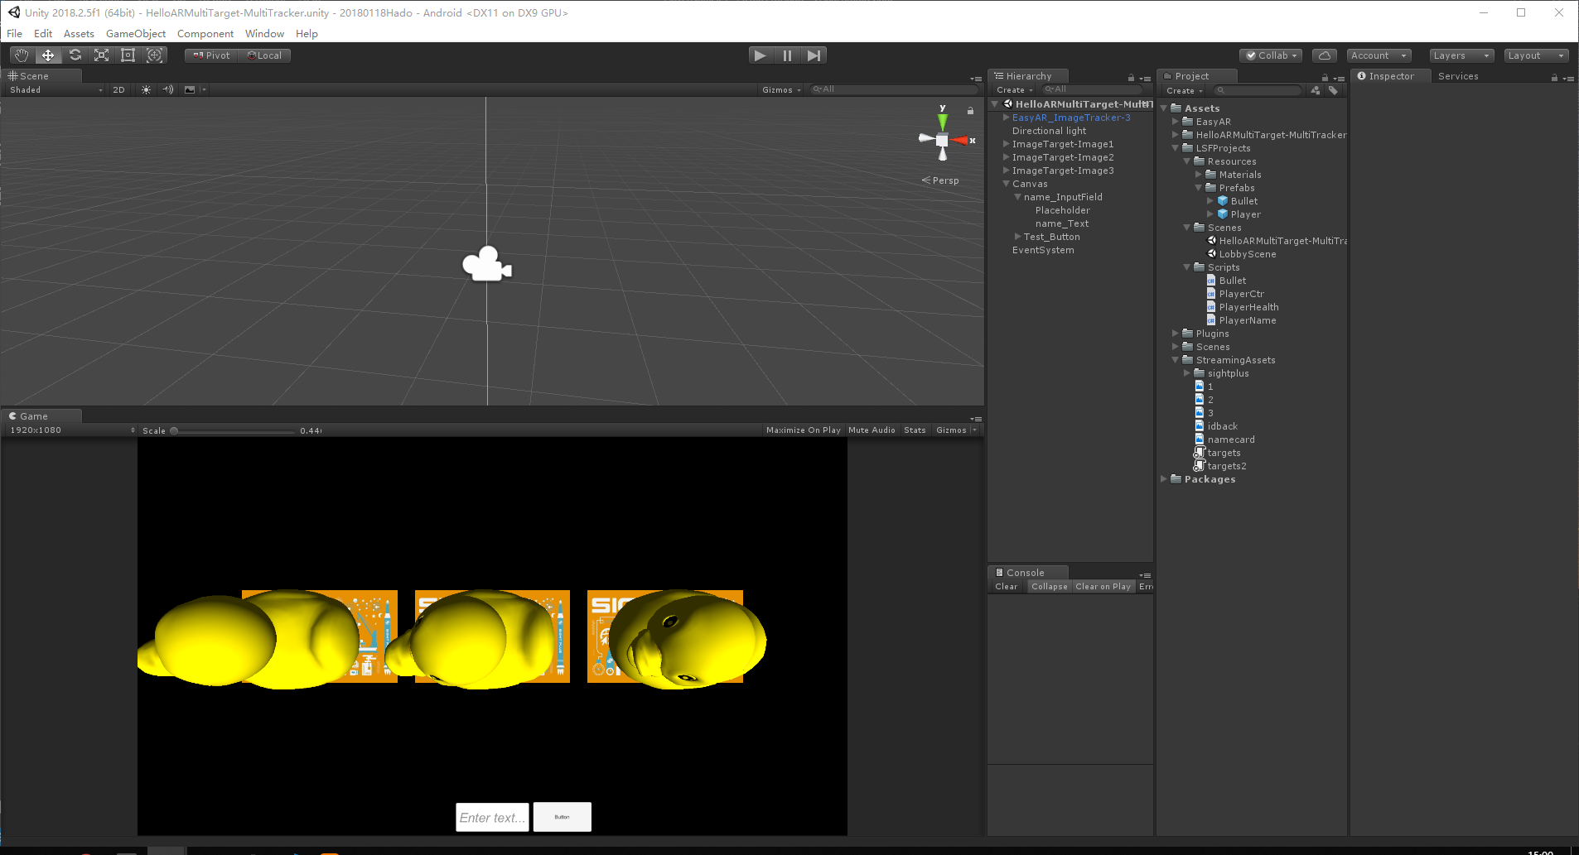This screenshot has width=1579, height=855.
Task: Open the Collab dropdown
Action: click(1271, 55)
